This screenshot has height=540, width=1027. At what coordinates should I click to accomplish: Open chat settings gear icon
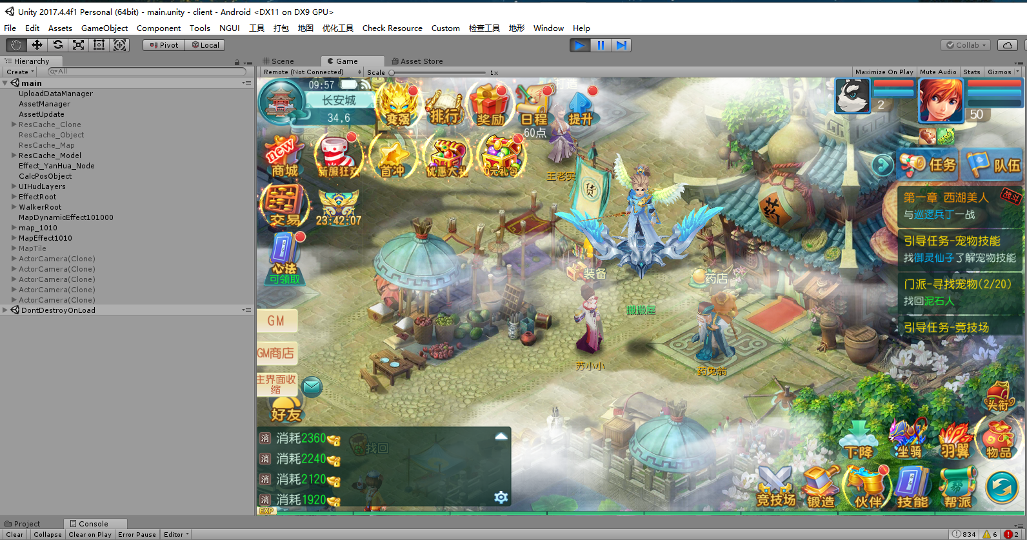[x=501, y=497]
